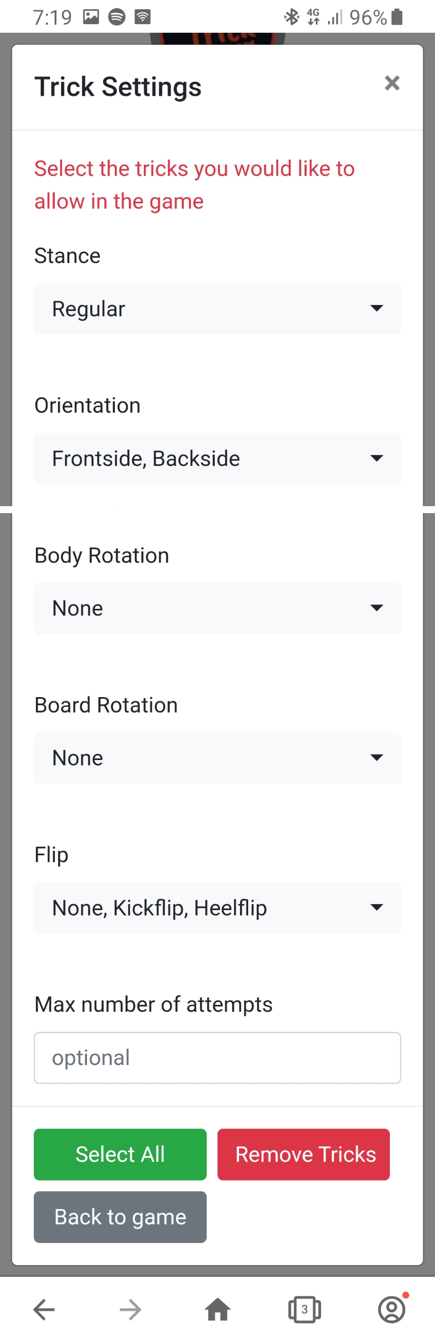Tap the battery status icon
435x1342 pixels.
[397, 17]
